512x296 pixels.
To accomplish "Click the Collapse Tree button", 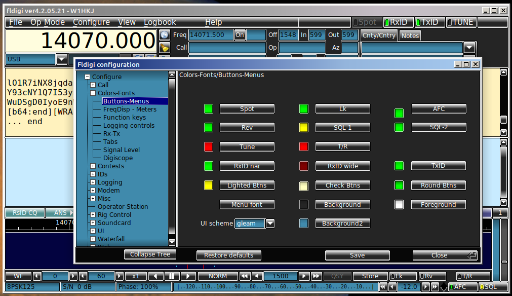I will pos(150,254).
